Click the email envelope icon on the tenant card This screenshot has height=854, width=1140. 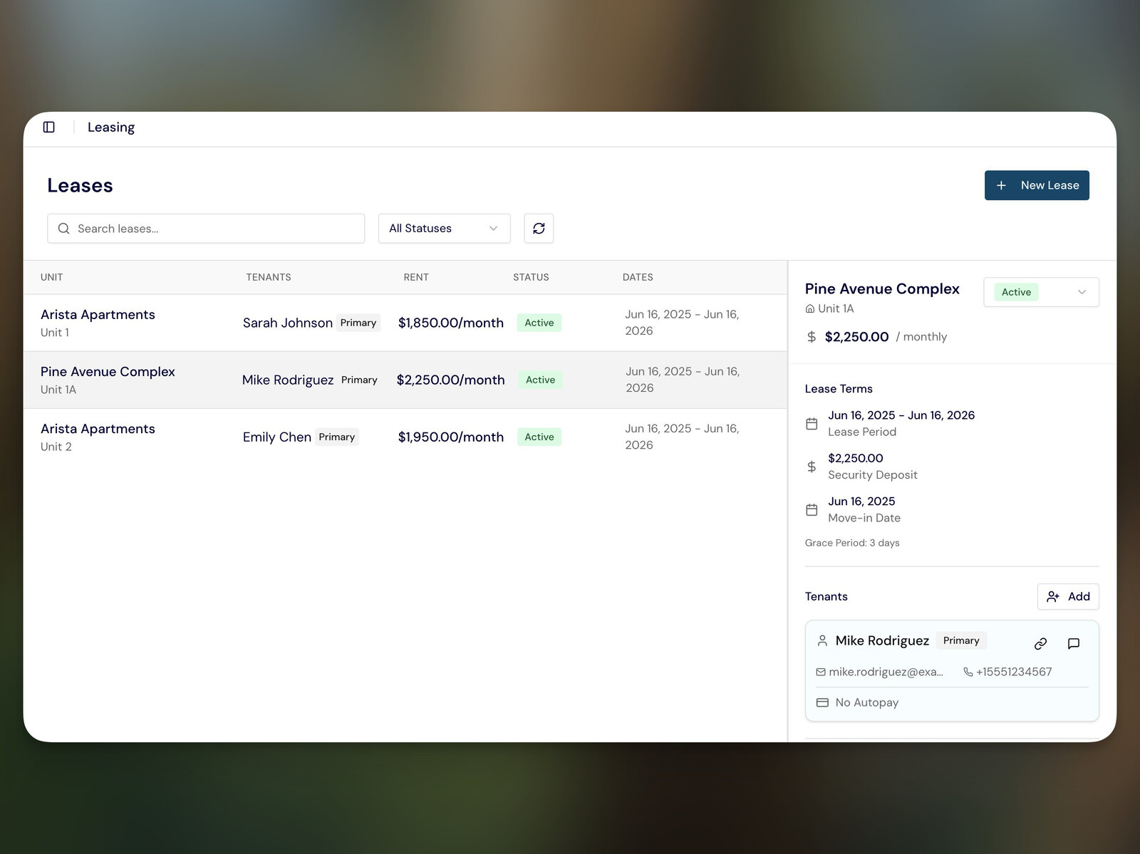click(x=821, y=672)
